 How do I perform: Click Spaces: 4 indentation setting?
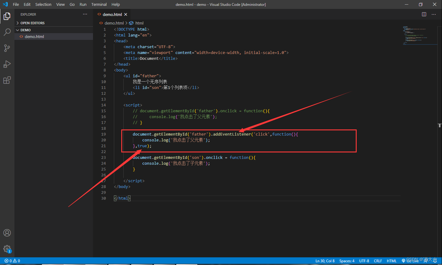[x=347, y=261]
